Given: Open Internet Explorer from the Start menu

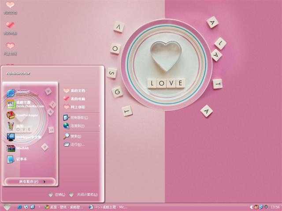Looking at the screenshot, I should click(x=22, y=93).
